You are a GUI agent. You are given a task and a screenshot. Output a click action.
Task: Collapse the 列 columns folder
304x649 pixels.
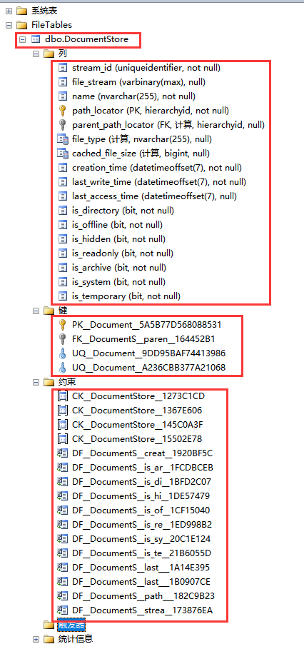pyautogui.click(x=36, y=54)
